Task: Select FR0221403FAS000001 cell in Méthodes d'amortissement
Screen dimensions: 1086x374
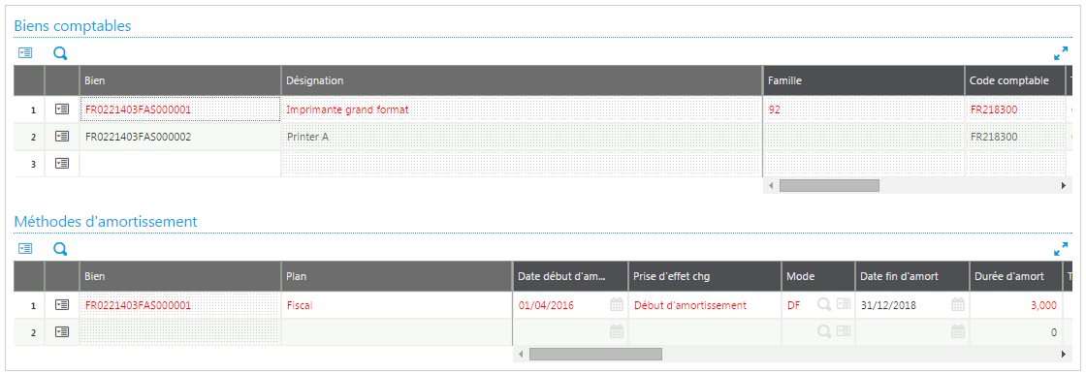Action: click(180, 305)
